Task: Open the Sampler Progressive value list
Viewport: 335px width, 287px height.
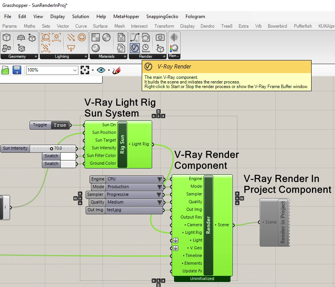Action: 159,195
